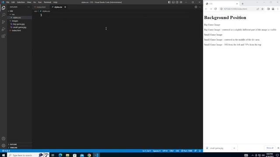Image resolution: width=280 pixels, height=157 pixels.
Task: Open the Run and Debug view
Action: pos(3,29)
